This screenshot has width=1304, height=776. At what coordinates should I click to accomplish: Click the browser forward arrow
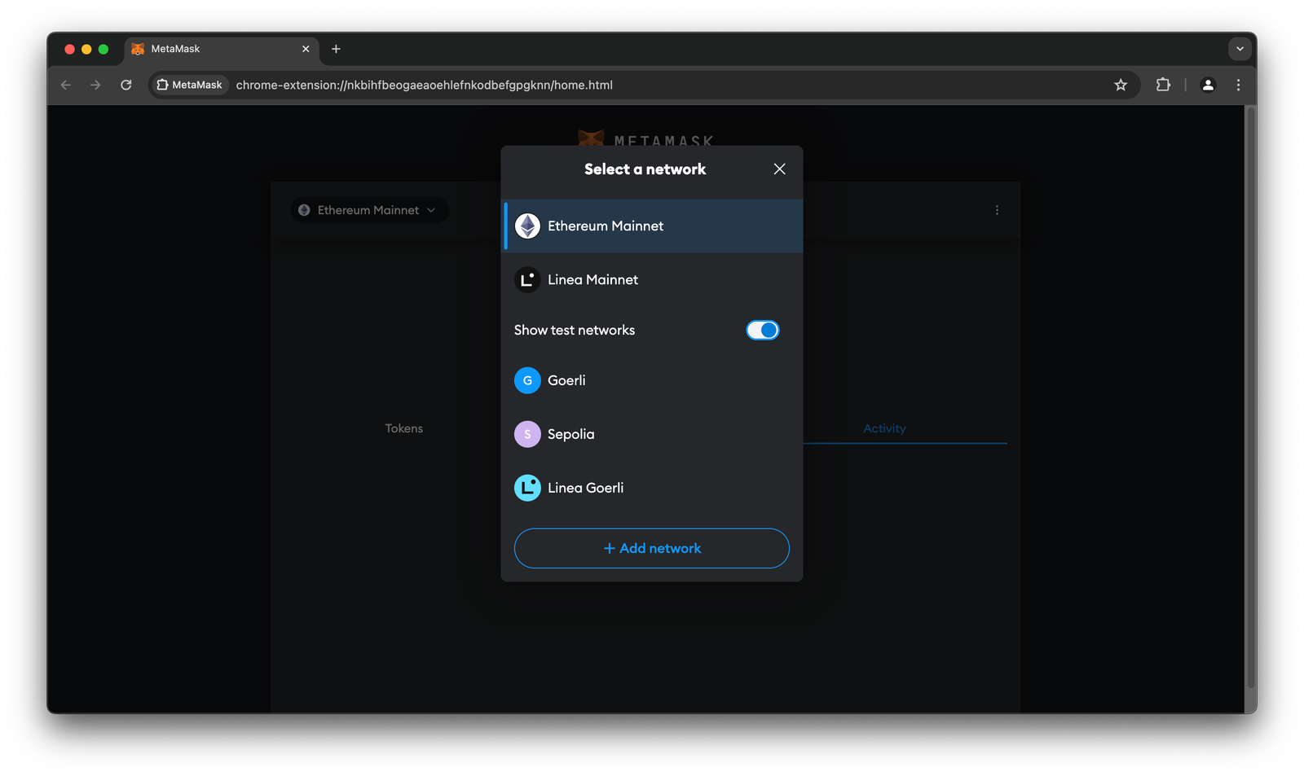95,85
